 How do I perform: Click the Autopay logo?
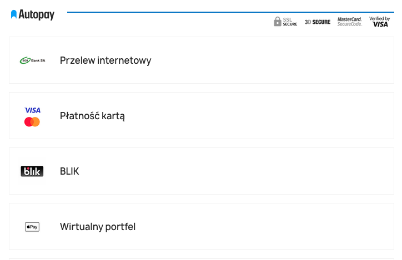click(33, 14)
